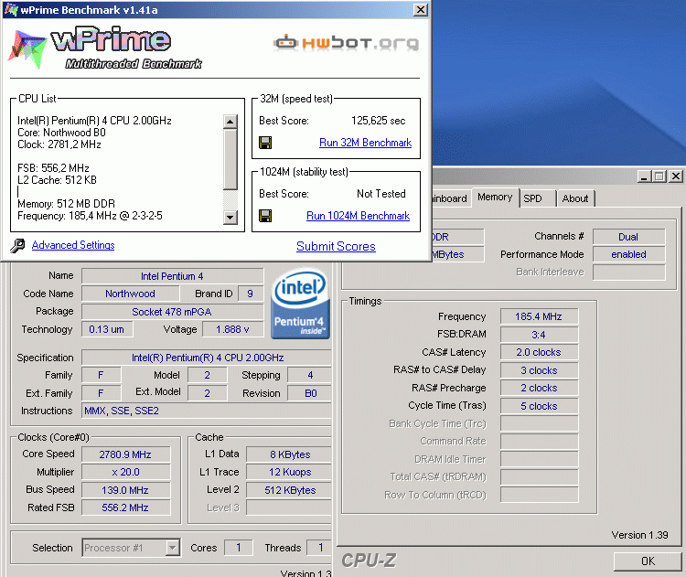Open the HWBOT.org logo link
This screenshot has width=686, height=577.
tap(346, 43)
